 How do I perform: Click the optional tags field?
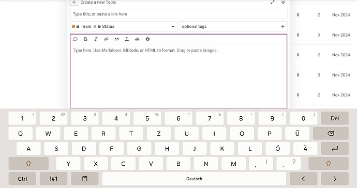233,26
